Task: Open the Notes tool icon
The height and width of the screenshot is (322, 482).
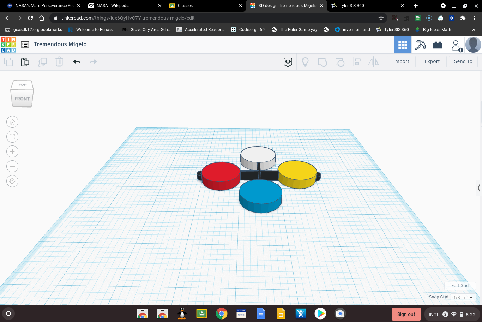Action: tap(288, 62)
